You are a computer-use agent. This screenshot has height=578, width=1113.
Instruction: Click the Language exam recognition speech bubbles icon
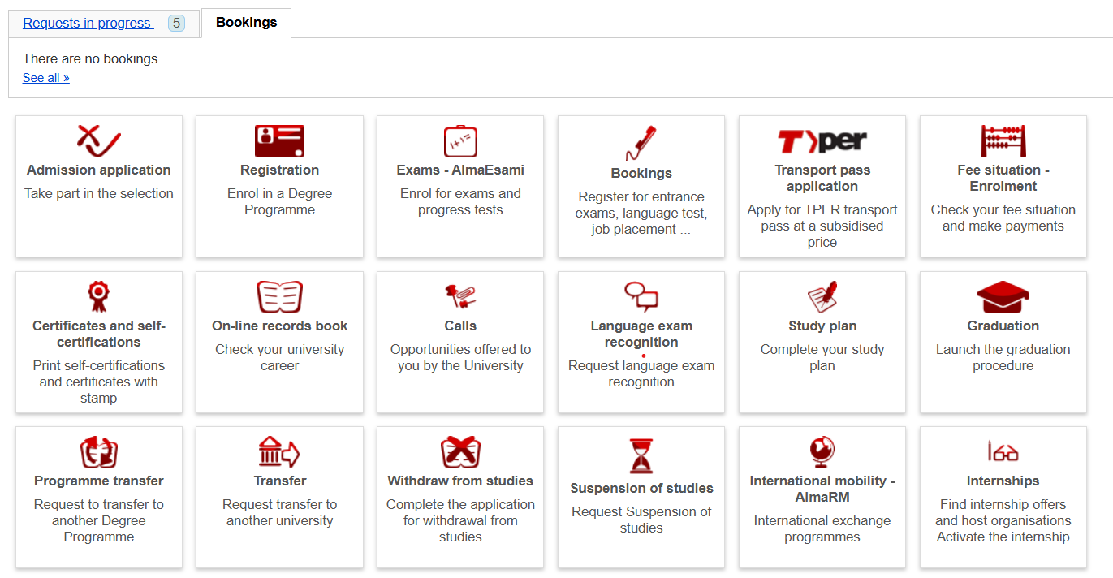click(x=641, y=297)
